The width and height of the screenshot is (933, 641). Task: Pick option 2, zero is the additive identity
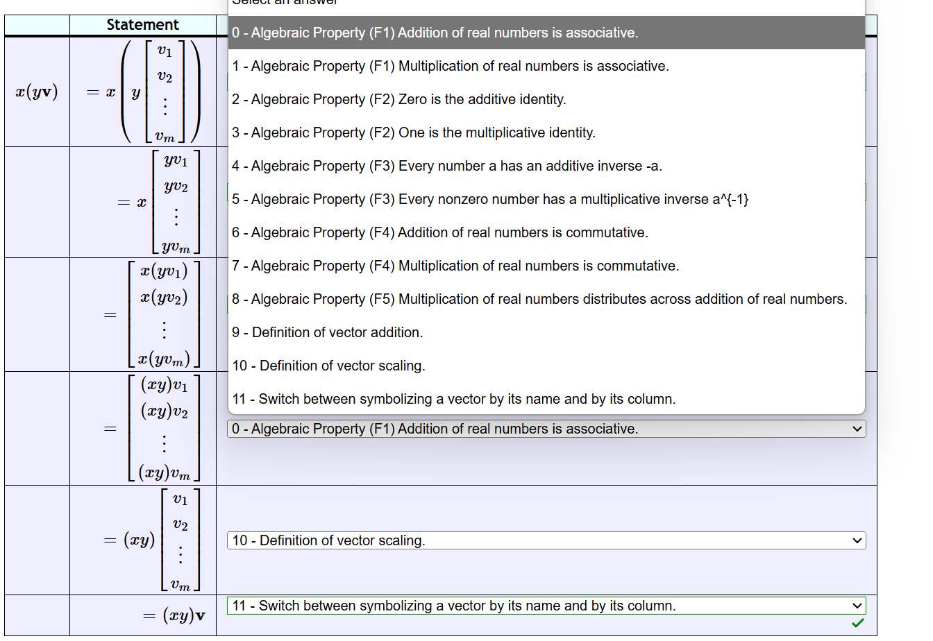(546, 99)
